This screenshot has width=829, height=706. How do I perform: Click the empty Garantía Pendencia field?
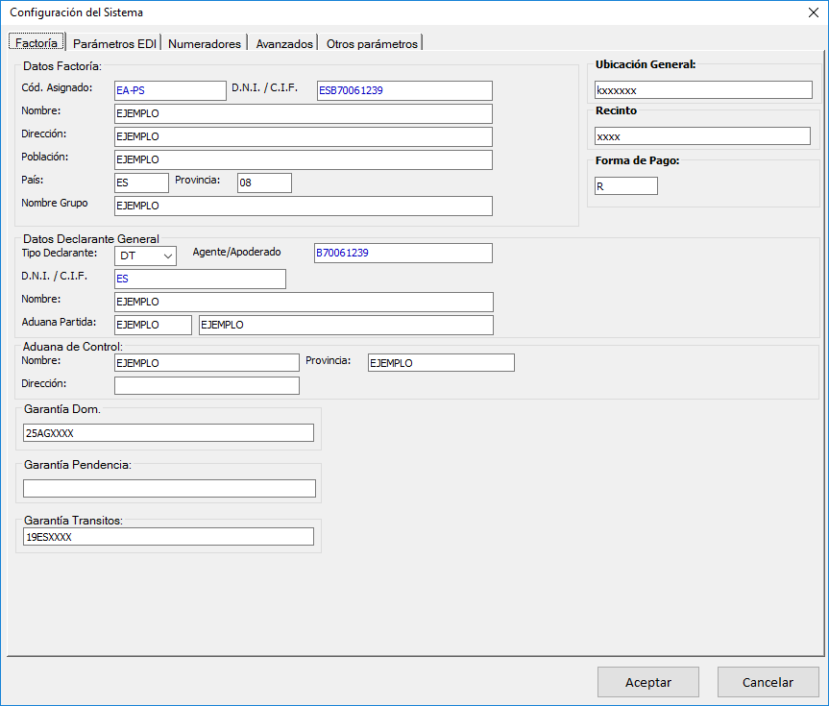[x=169, y=488]
